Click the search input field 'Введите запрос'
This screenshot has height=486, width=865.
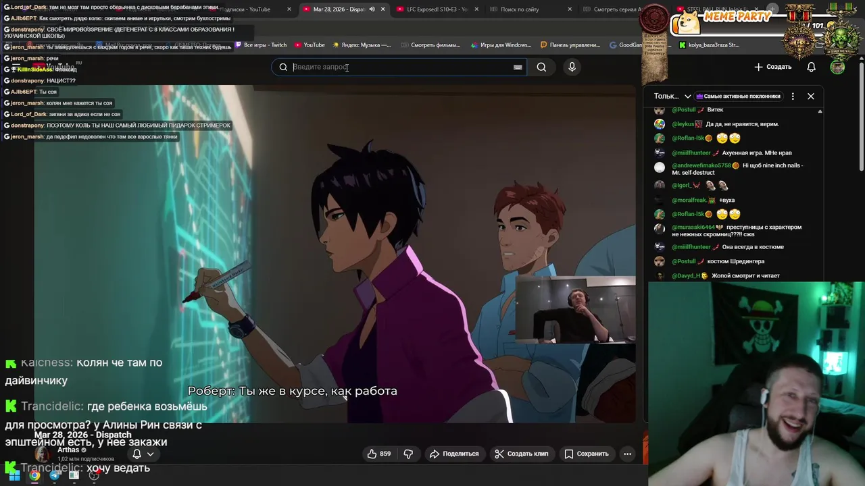[x=399, y=67]
